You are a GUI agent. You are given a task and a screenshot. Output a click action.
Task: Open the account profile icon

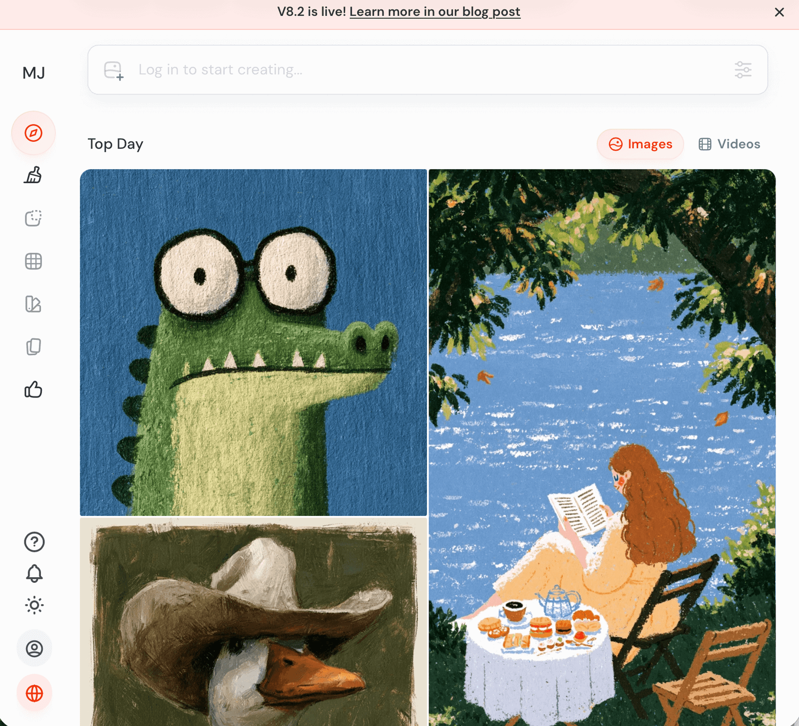(34, 649)
